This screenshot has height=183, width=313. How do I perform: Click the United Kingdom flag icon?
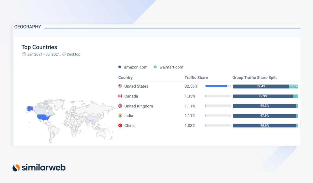point(120,106)
